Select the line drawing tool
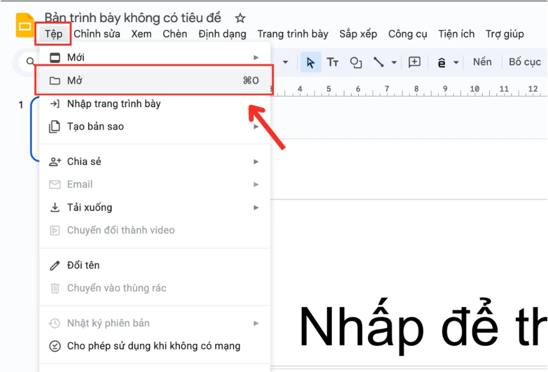Image resolution: width=548 pixels, height=372 pixels. pos(378,62)
